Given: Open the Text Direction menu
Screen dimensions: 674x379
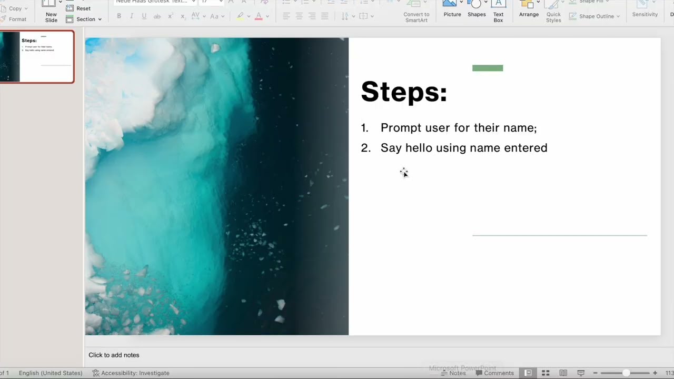Looking at the screenshot, I should [348, 16].
